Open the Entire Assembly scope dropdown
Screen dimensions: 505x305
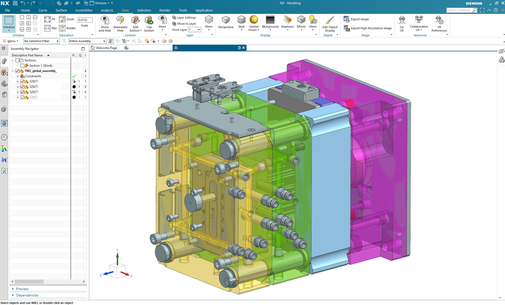click(x=87, y=41)
